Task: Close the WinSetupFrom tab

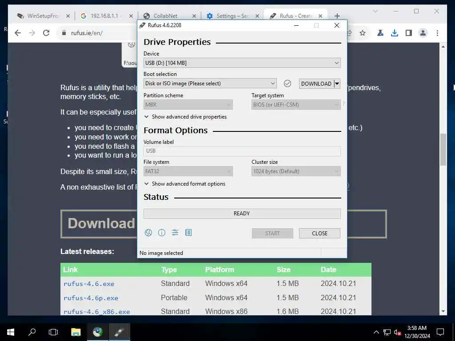Action: (68, 16)
